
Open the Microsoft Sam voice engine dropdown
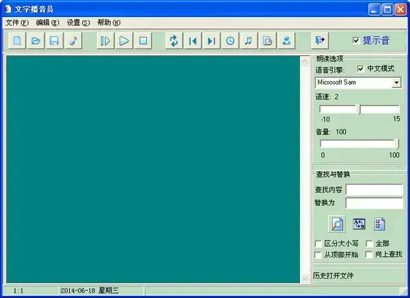[396, 83]
